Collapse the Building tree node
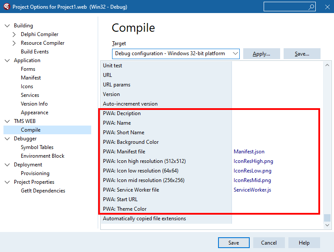This screenshot has width=334, height=252. 7,26
